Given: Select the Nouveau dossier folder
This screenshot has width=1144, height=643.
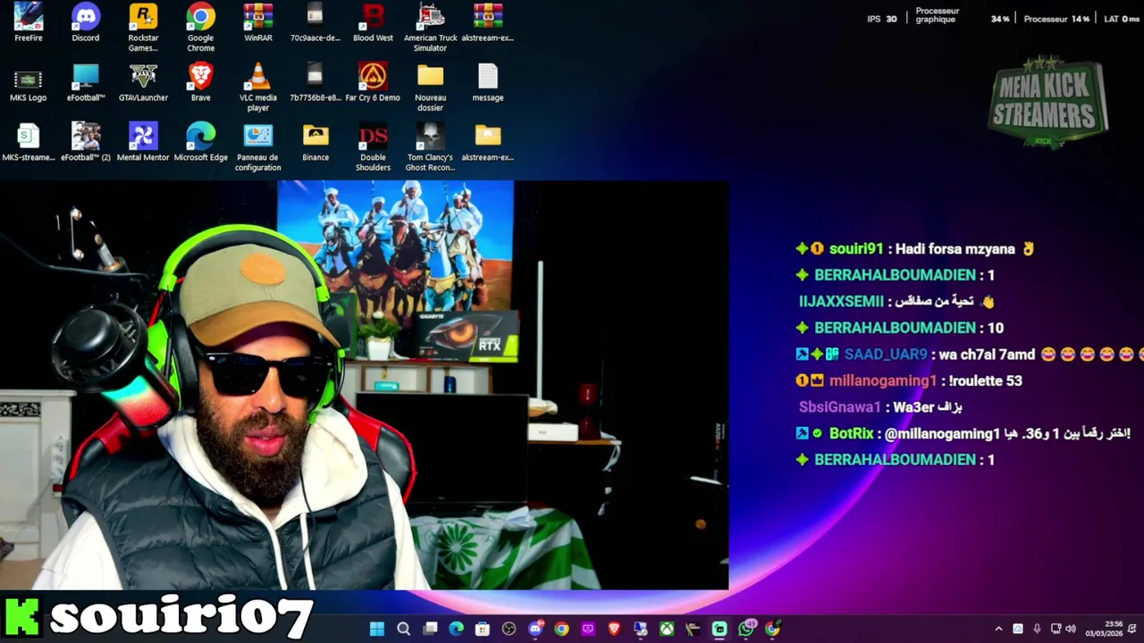Looking at the screenshot, I should pyautogui.click(x=430, y=87).
